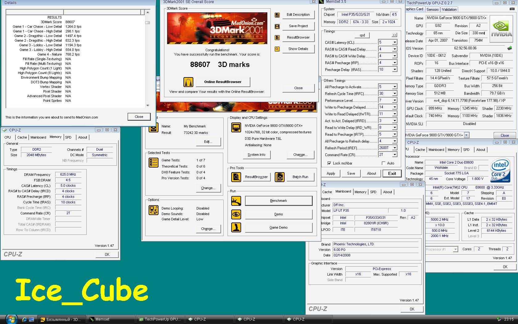This screenshot has height=324, width=518.
Task: Toggle the Auto checkbox in MemSet
Action: [x=384, y=163]
